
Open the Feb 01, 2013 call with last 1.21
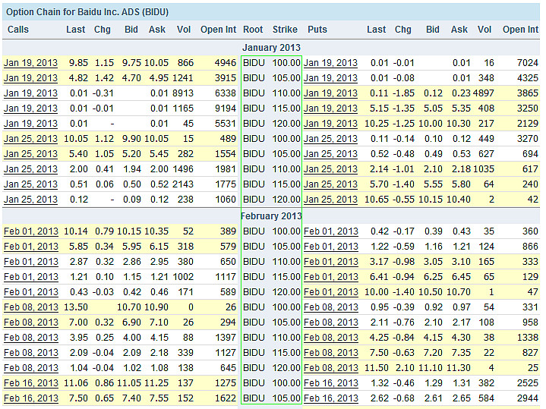tap(31, 277)
